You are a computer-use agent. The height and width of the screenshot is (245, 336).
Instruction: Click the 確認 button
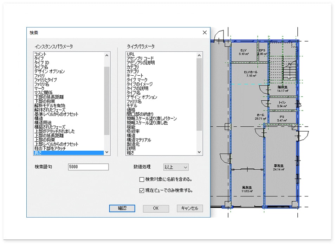point(122,208)
